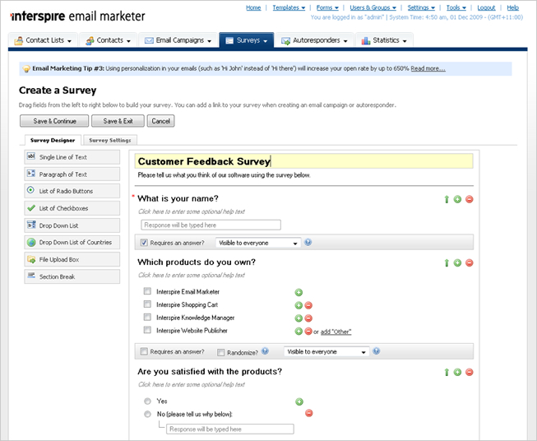Remove Interspire Shopping Cart option
Viewport: 537px width, 441px height.
point(308,305)
